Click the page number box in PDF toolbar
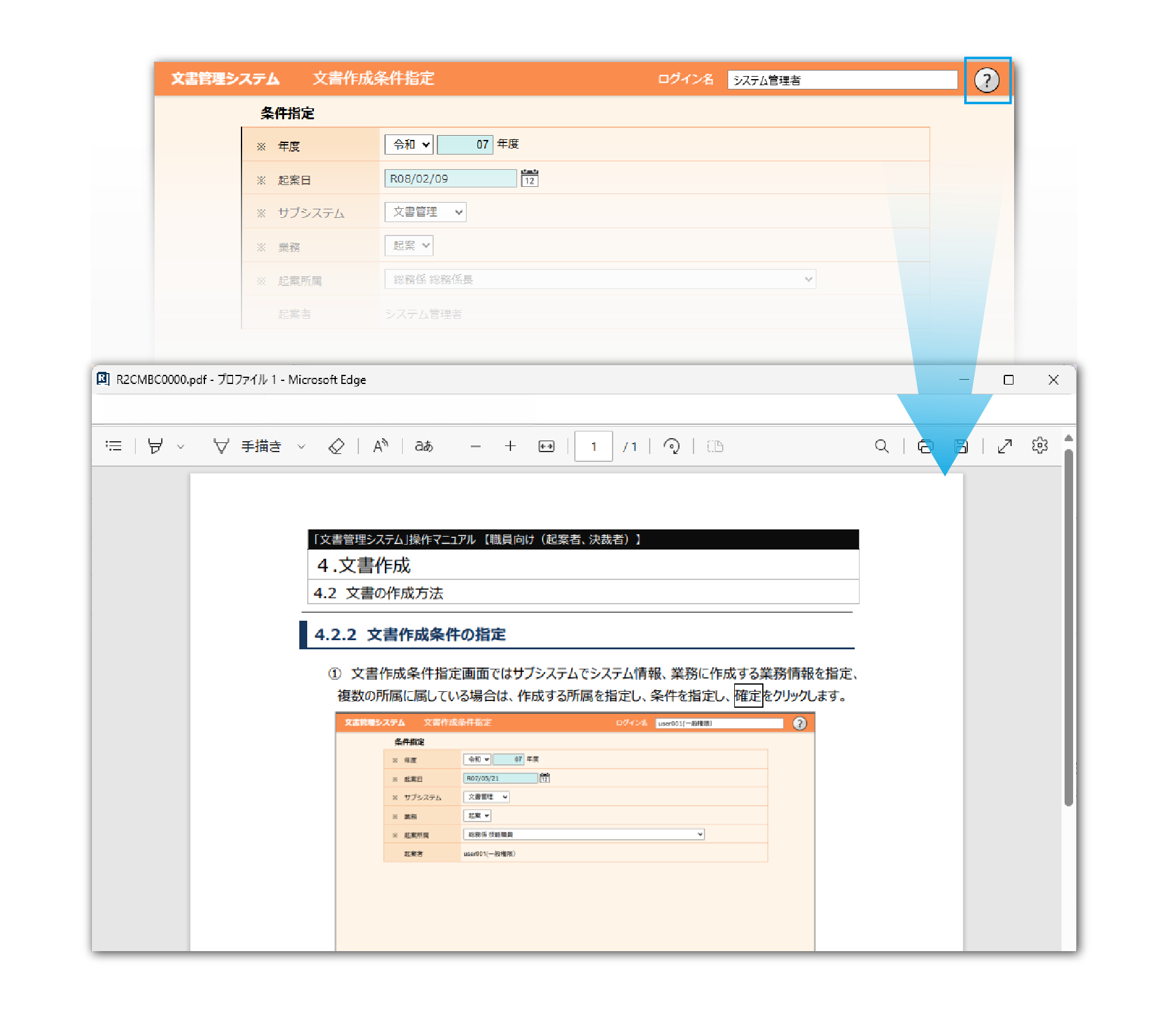 [x=593, y=446]
